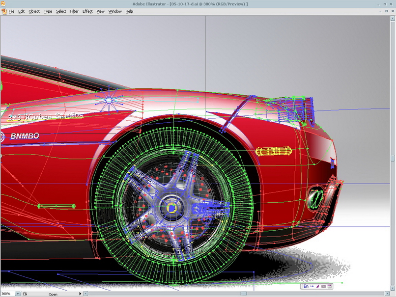This screenshot has width=396, height=297.
Task: Open the zoom level dropdown arrow
Action: (18, 294)
